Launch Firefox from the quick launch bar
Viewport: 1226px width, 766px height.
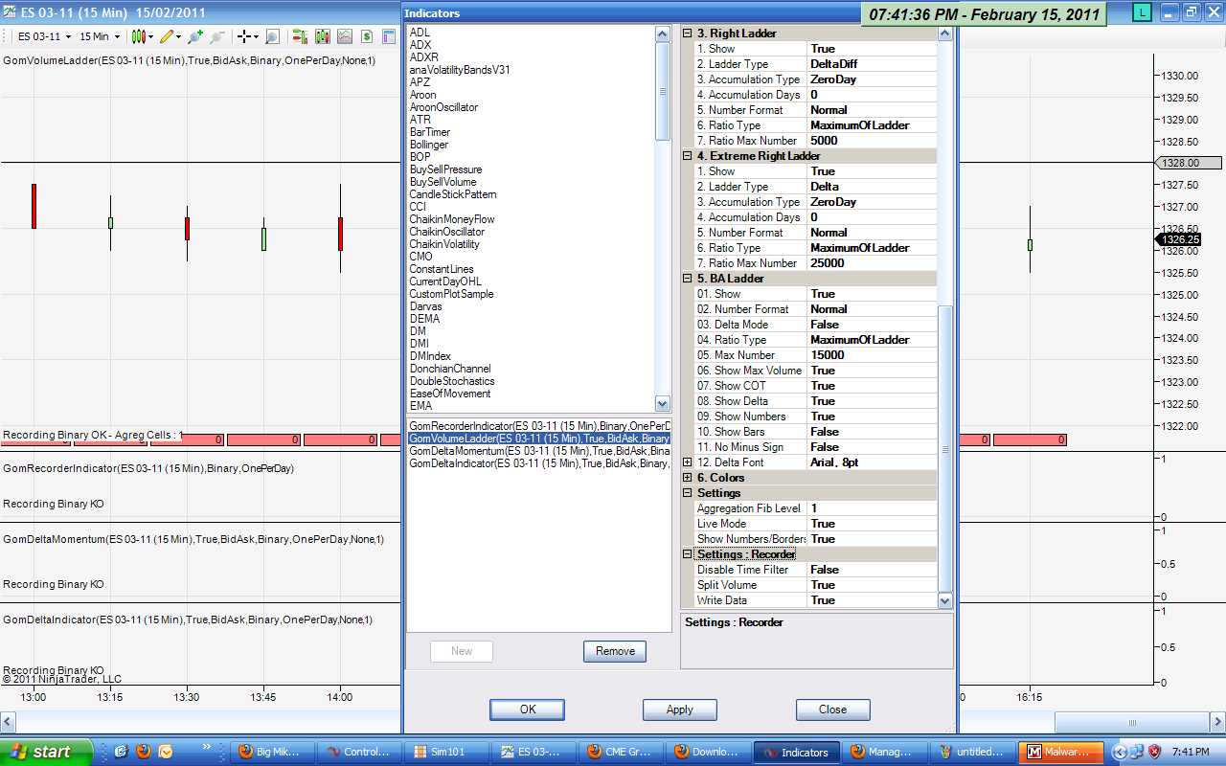point(144,752)
